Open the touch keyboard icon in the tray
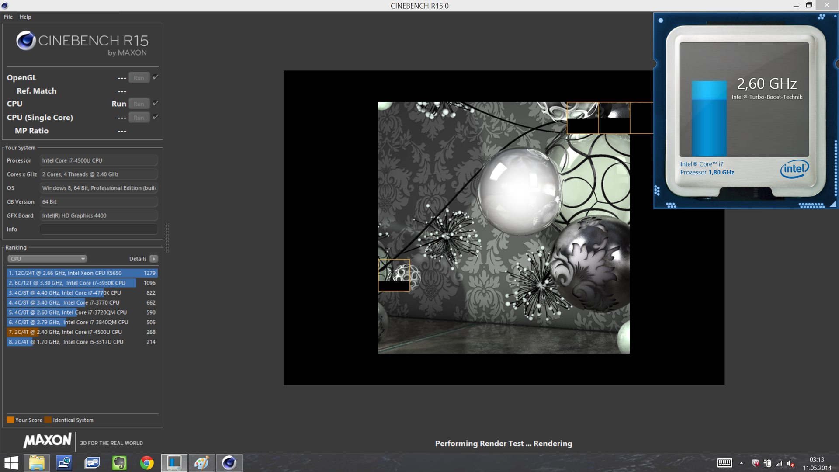Image resolution: width=839 pixels, height=472 pixels. [x=724, y=463]
